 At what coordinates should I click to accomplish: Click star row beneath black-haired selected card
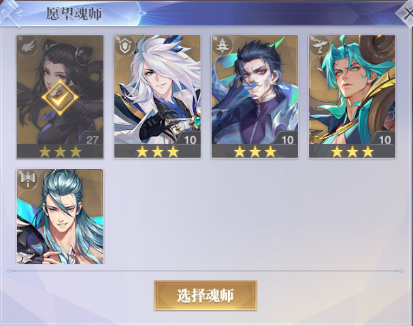(x=60, y=151)
